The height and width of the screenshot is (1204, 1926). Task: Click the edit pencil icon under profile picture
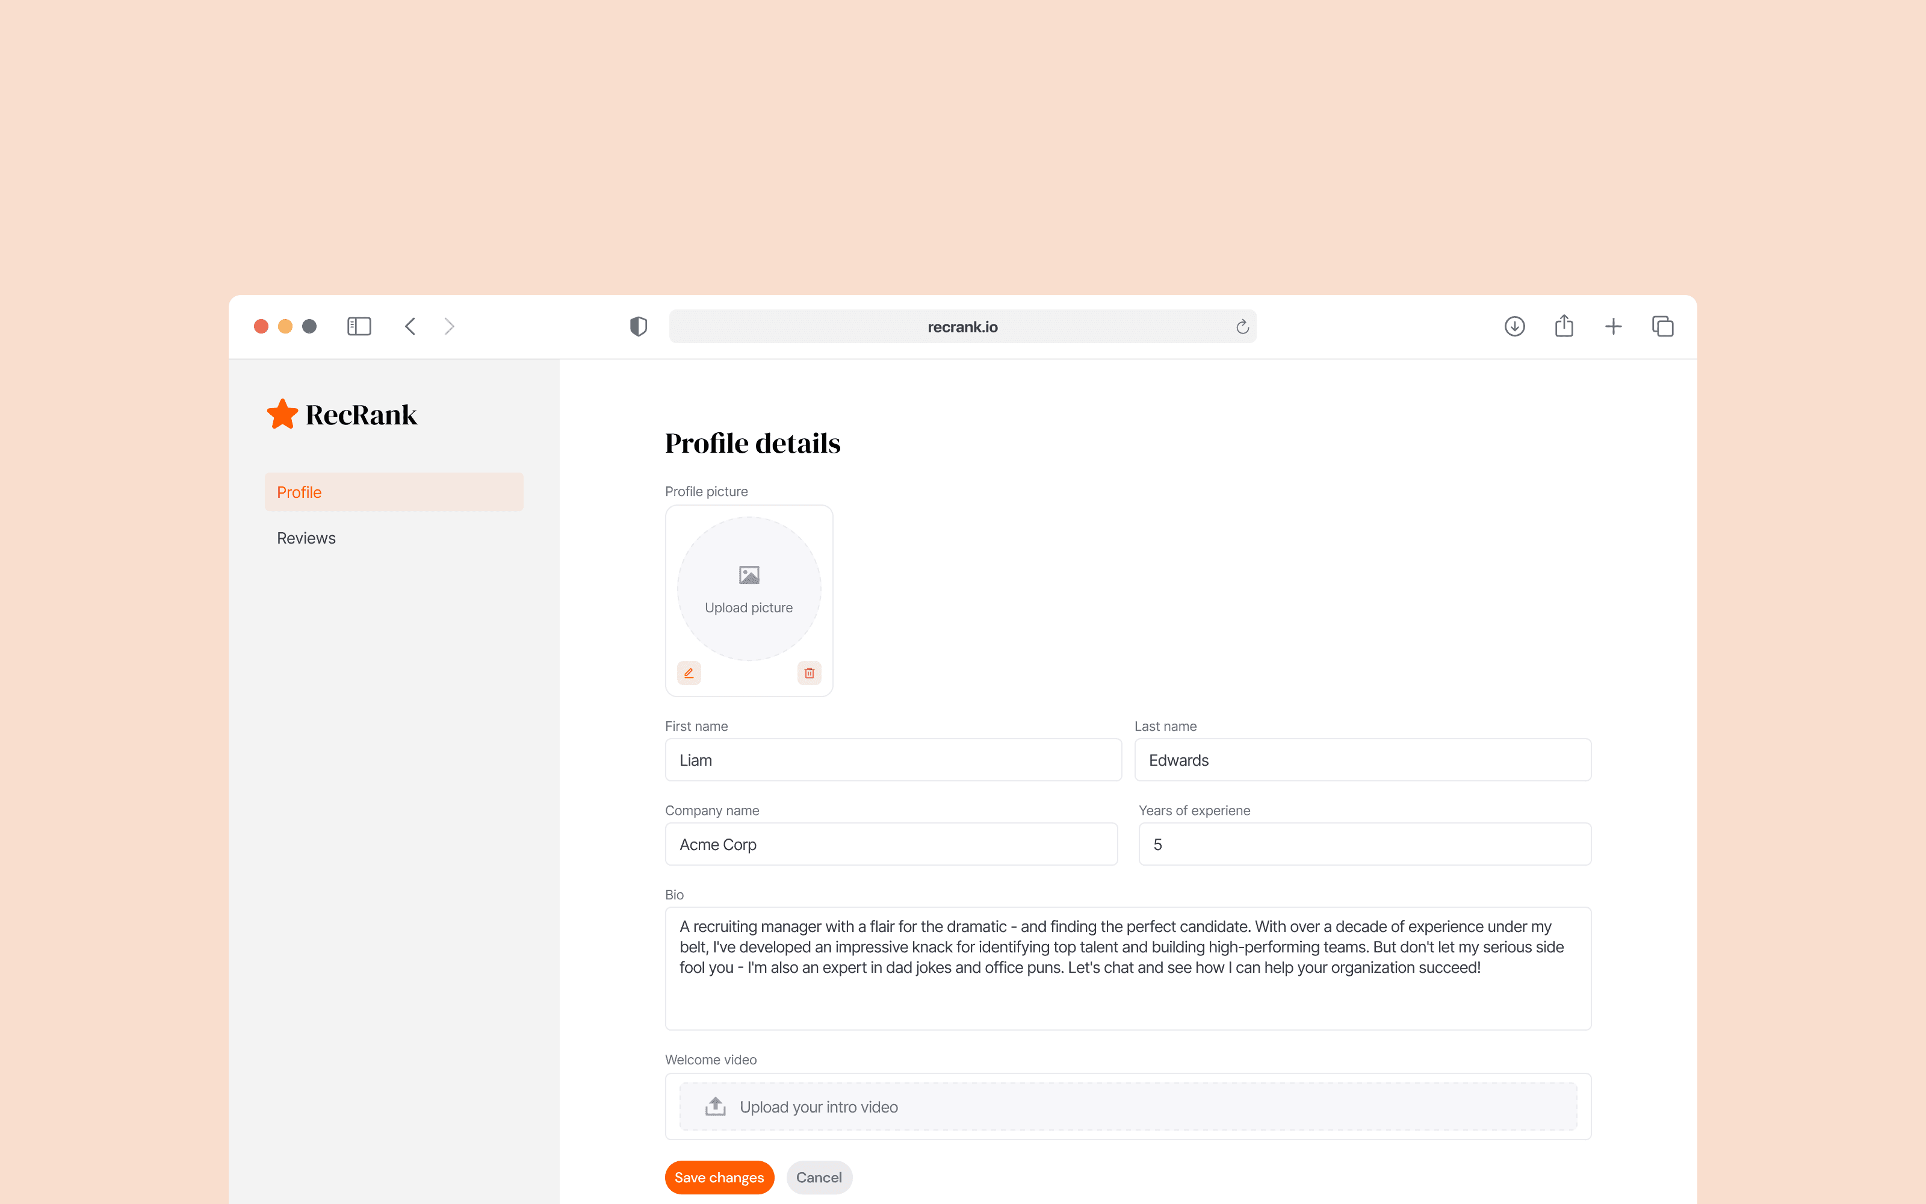pyautogui.click(x=689, y=673)
